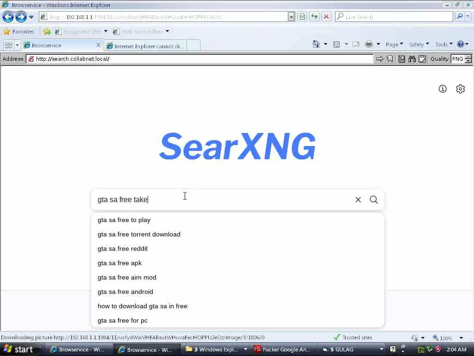Click the Browservice find binoculars icon
Viewport: 474px width, 356px height.
(x=412, y=59)
